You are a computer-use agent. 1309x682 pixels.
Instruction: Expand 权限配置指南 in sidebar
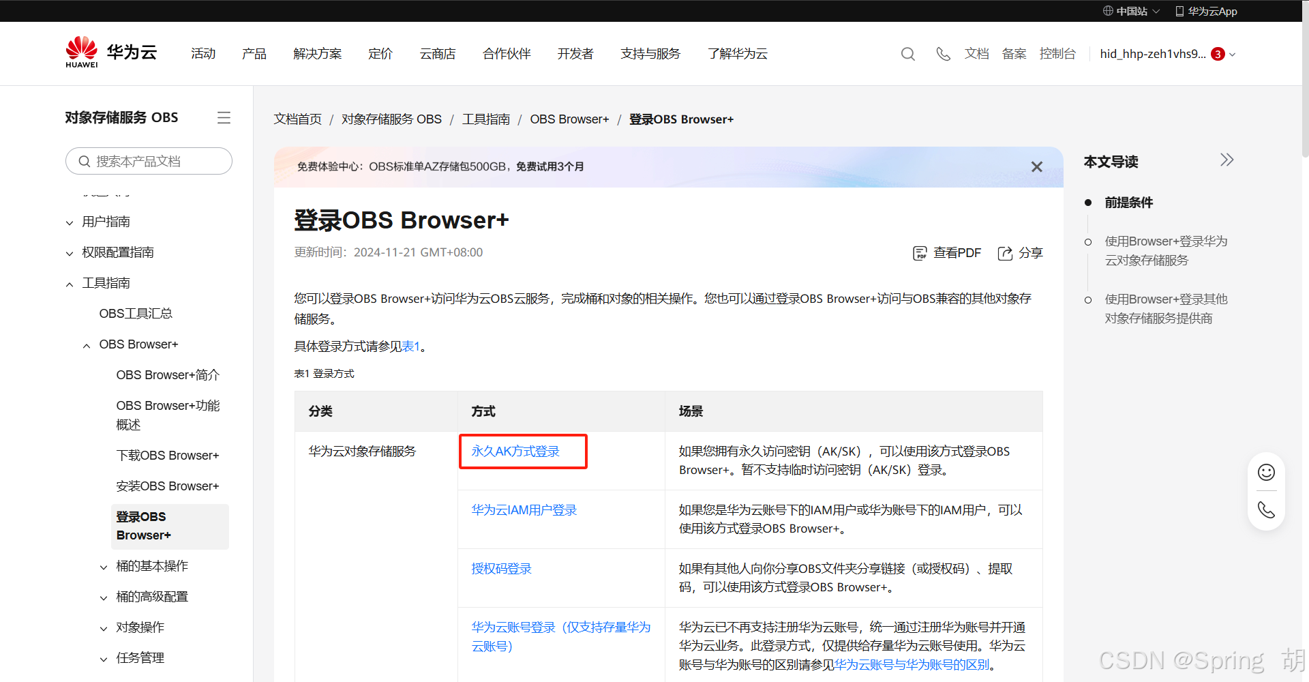tap(70, 253)
